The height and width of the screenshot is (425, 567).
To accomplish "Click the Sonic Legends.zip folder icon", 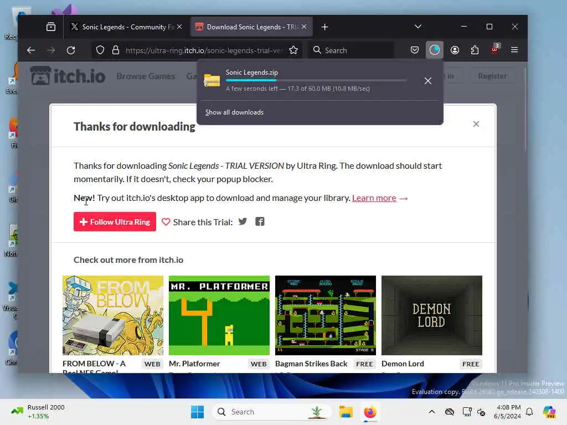I will pos(212,80).
